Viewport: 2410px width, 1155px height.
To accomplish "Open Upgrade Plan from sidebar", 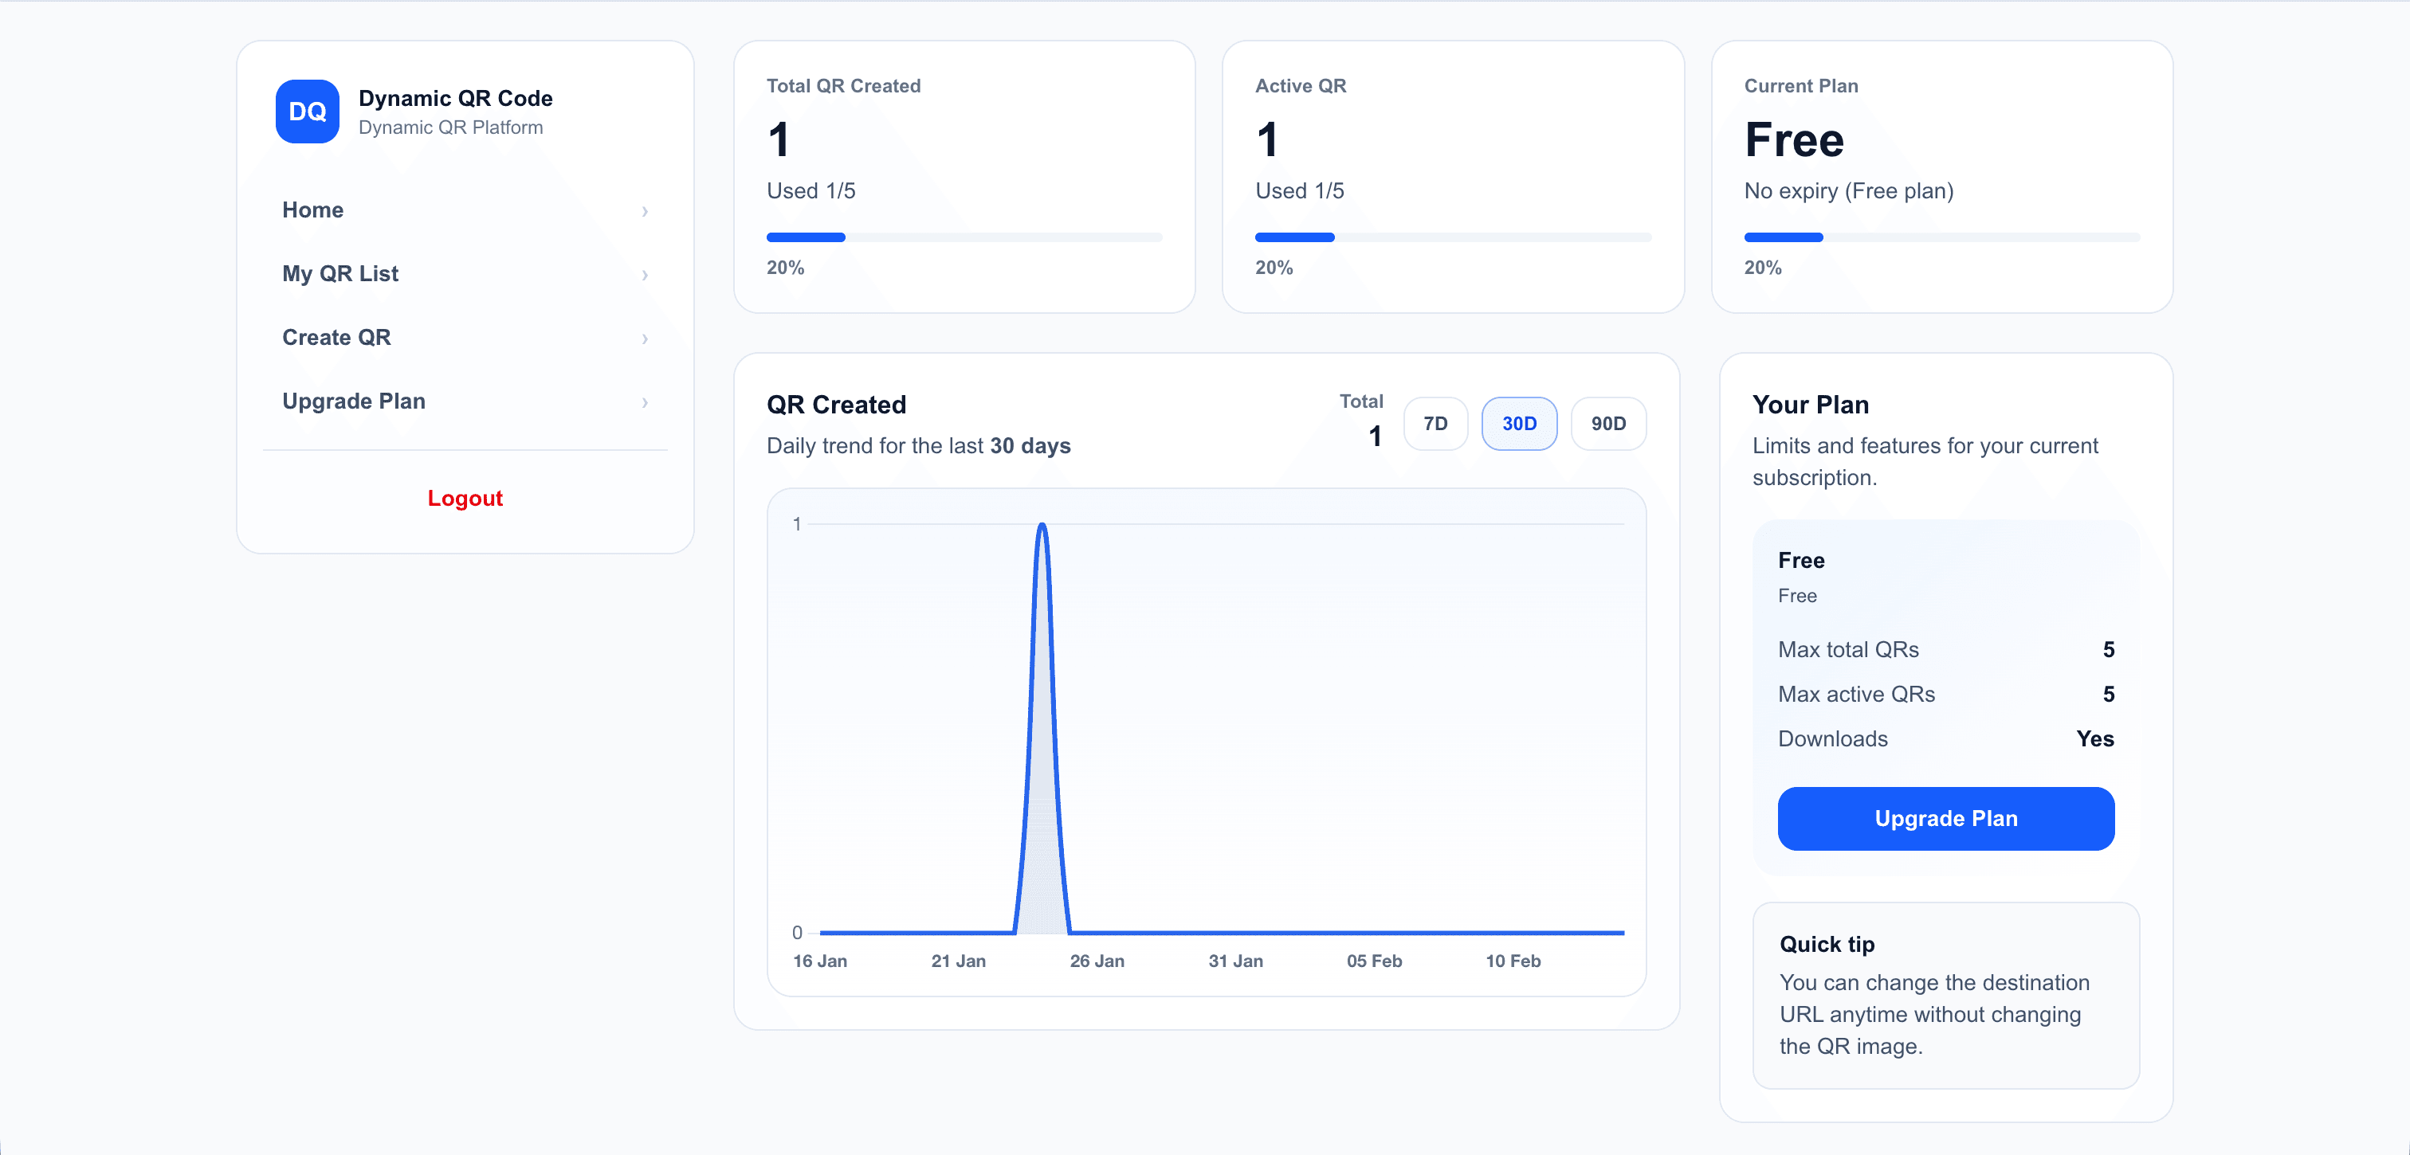I will coord(354,401).
